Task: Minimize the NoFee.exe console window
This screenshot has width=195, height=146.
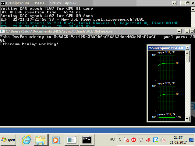Action: click(x=187, y=31)
